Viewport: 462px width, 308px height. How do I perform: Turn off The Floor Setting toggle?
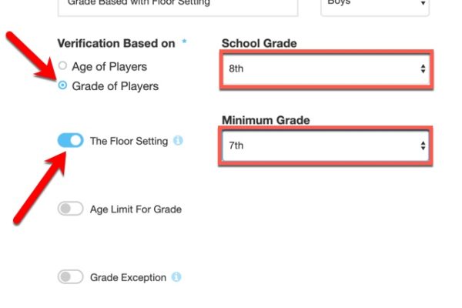tap(70, 140)
